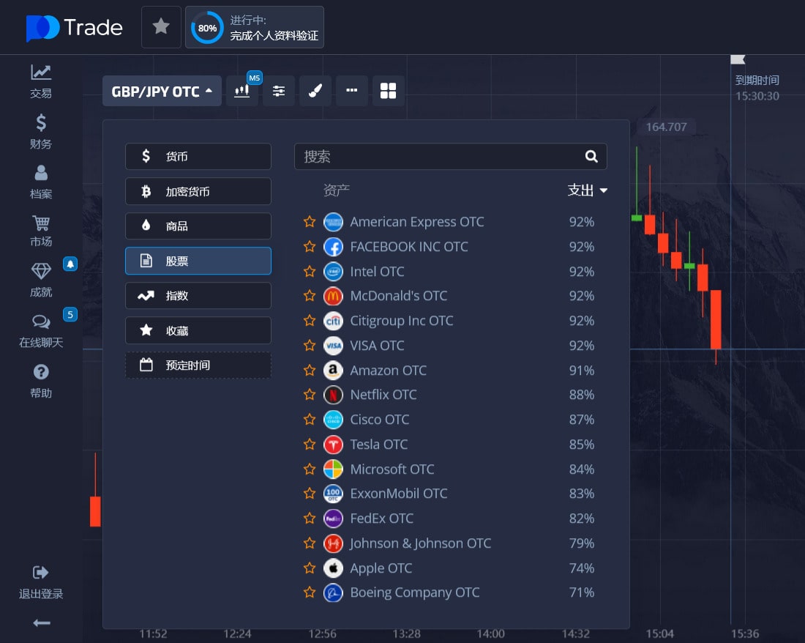
Task: Click the 85% payout for Tesla OTC
Action: coord(582,445)
